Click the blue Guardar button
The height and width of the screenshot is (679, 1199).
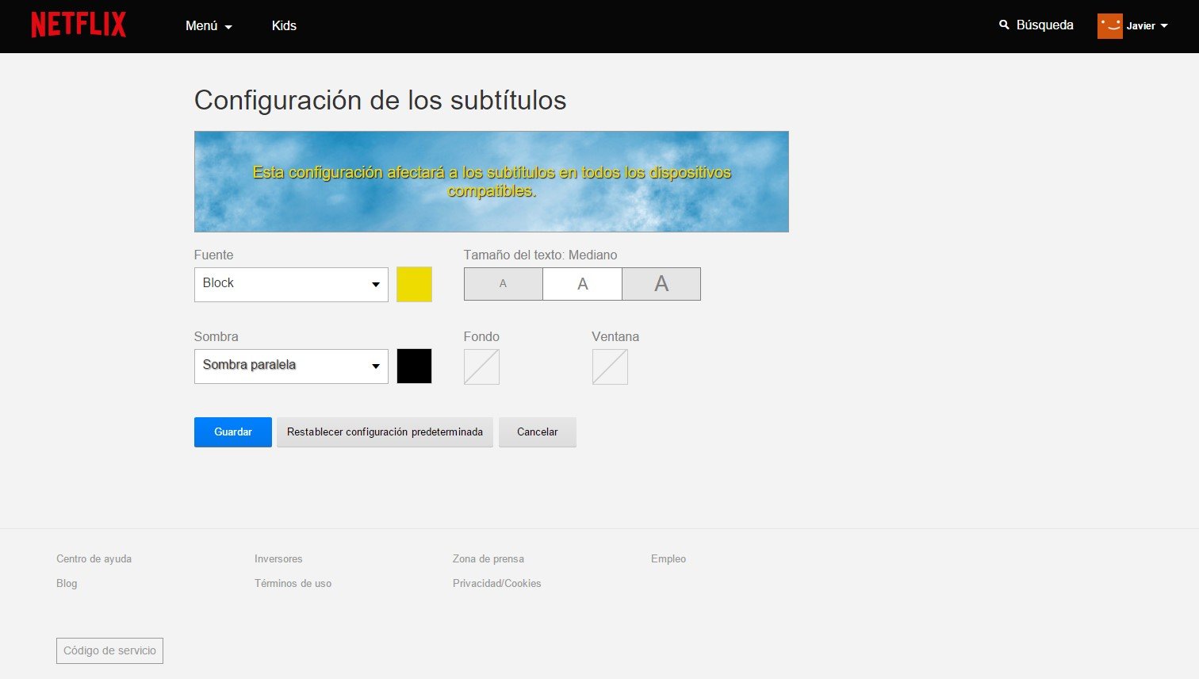tap(233, 432)
